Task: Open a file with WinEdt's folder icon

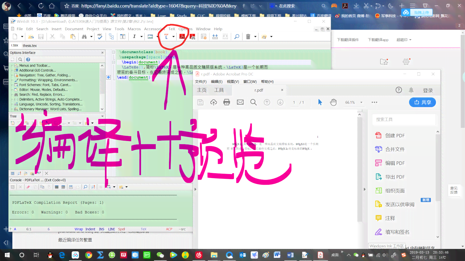Action: [x=31, y=37]
